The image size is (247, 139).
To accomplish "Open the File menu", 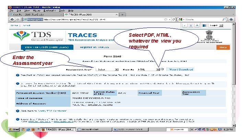I will (x=12, y=10).
